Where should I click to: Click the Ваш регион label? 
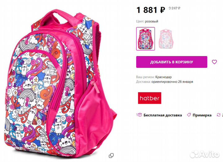[145, 77]
